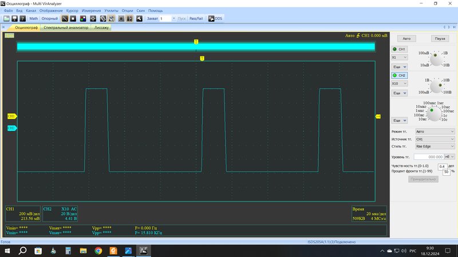Open the Помощь menu
The width and height of the screenshot is (458, 257).
click(x=155, y=10)
